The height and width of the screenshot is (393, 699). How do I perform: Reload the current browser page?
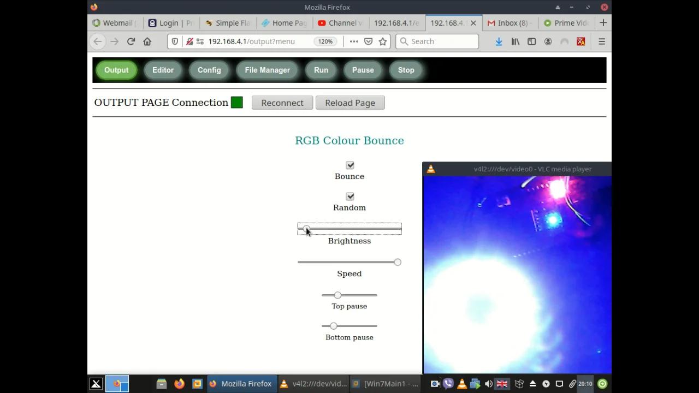tap(131, 41)
